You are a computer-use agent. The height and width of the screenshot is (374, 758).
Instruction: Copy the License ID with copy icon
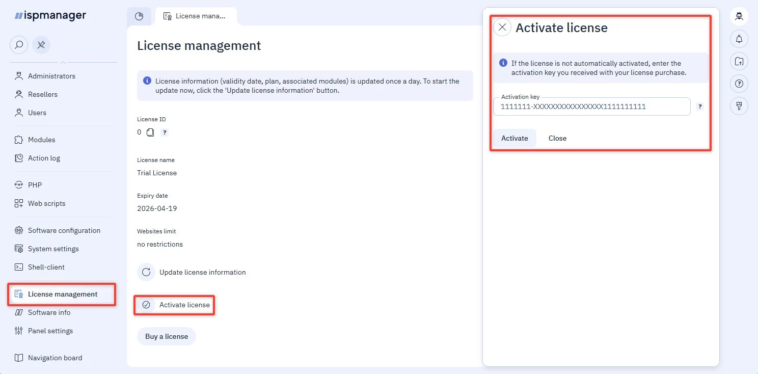[x=150, y=132]
